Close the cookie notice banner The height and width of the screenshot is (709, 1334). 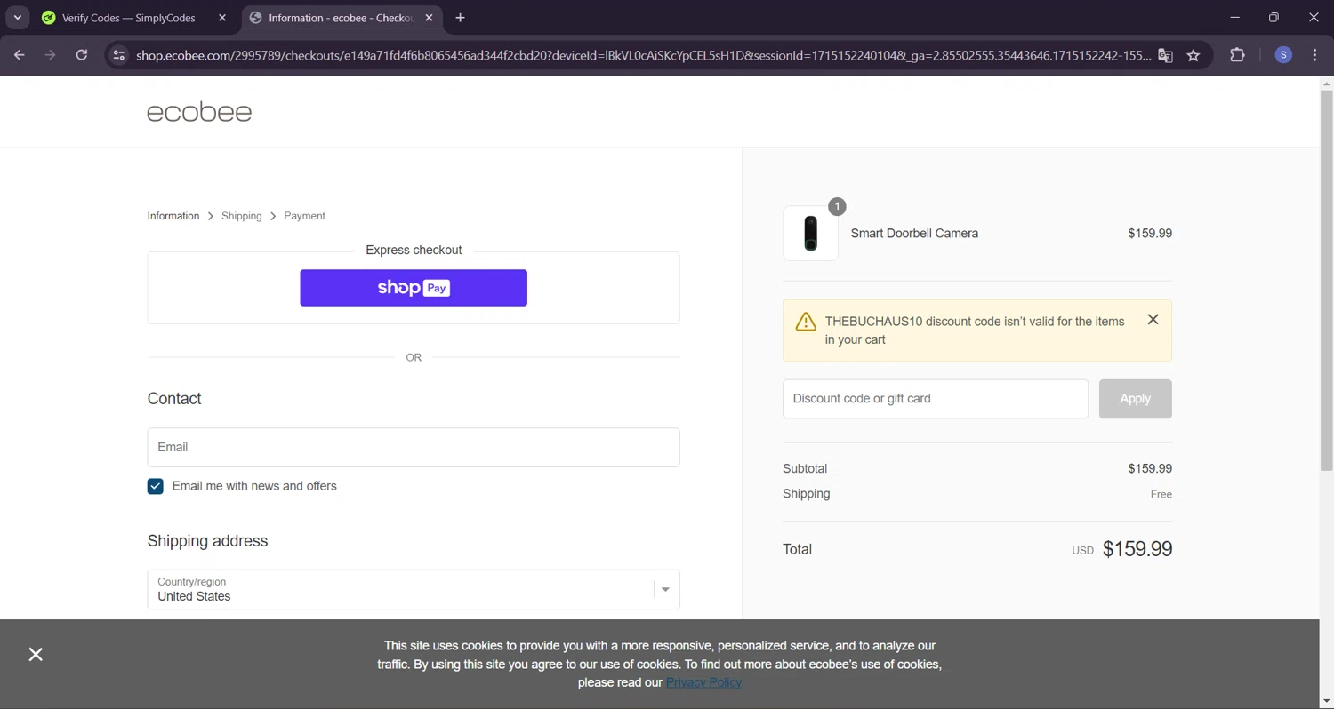pyautogui.click(x=36, y=655)
